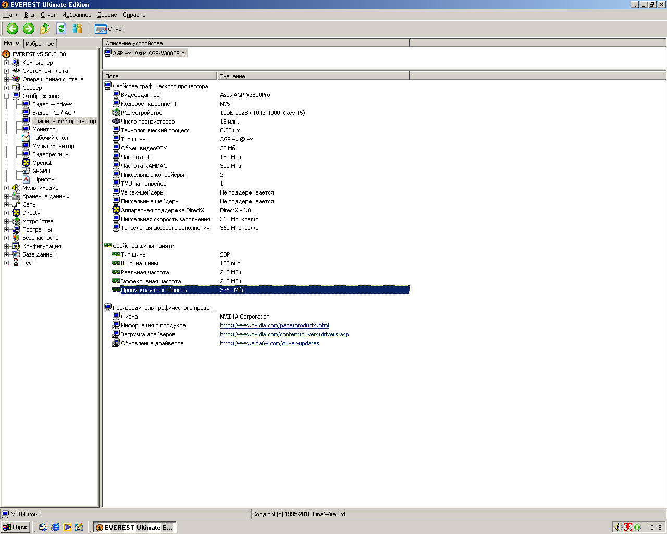The image size is (667, 534).
Task: Open the nvidia.com products page link
Action: click(x=275, y=325)
